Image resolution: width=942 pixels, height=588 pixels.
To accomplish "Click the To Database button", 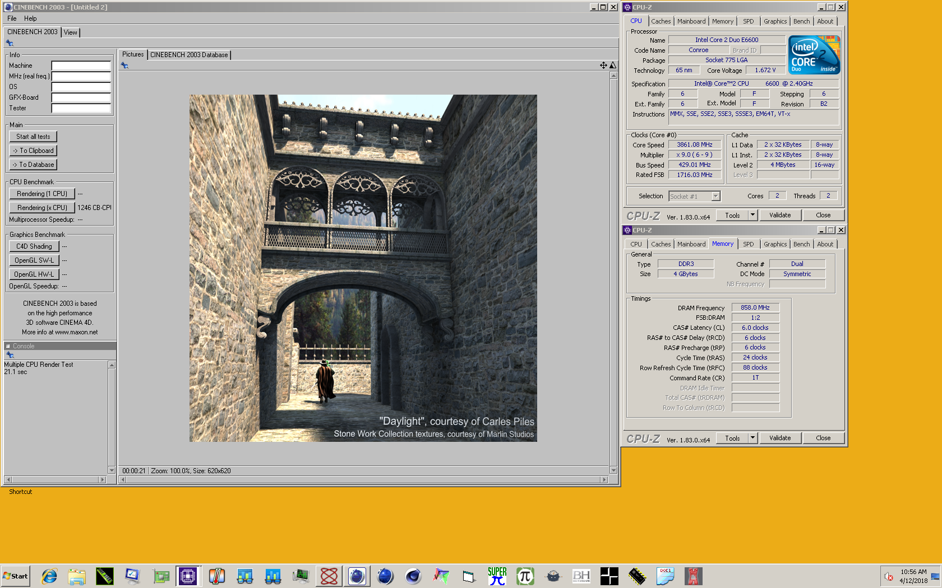I will pyautogui.click(x=33, y=165).
